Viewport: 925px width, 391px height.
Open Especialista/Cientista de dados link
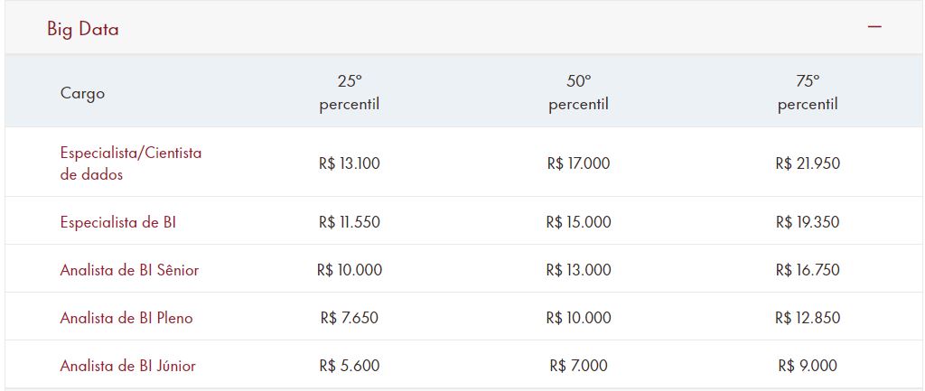[x=131, y=163]
